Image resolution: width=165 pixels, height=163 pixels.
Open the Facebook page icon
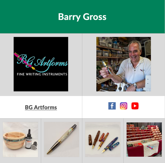pyautogui.click(x=112, y=106)
